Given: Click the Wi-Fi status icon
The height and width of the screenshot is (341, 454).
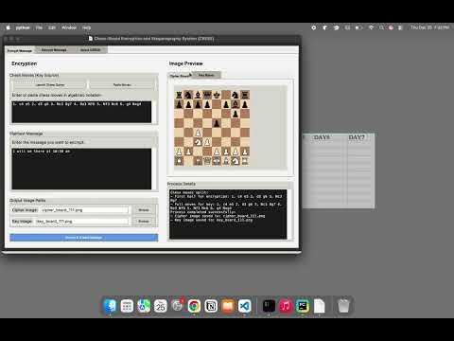Looking at the screenshot, I should (x=371, y=27).
